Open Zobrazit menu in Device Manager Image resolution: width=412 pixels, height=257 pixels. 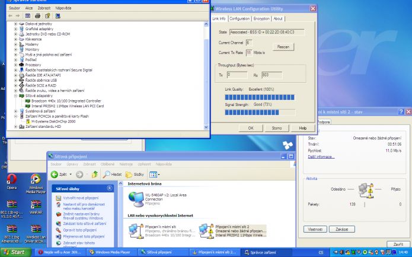tap(44, 8)
